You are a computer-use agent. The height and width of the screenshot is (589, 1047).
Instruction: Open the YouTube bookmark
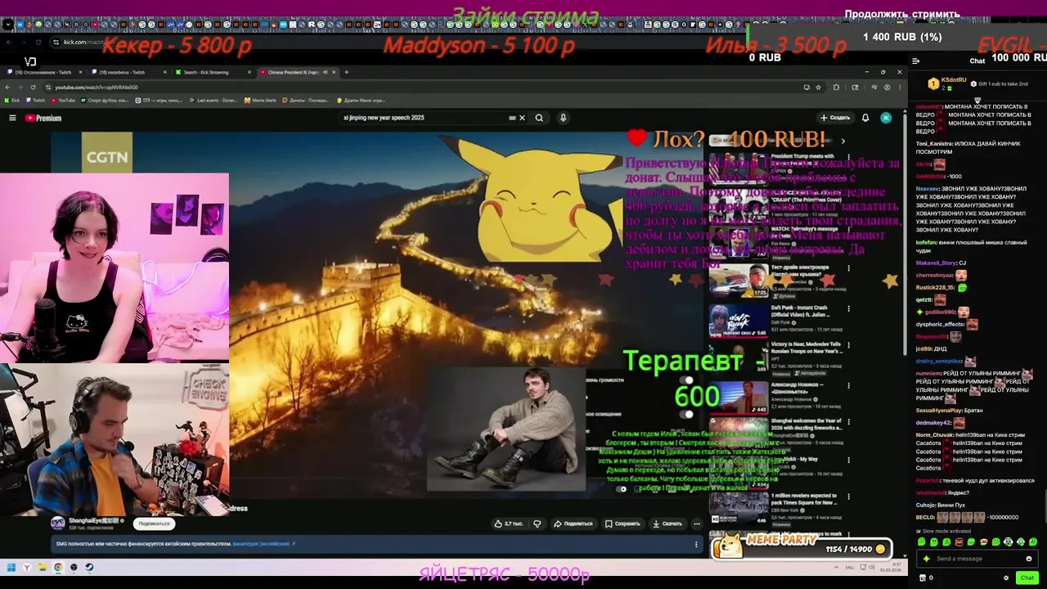click(x=62, y=101)
